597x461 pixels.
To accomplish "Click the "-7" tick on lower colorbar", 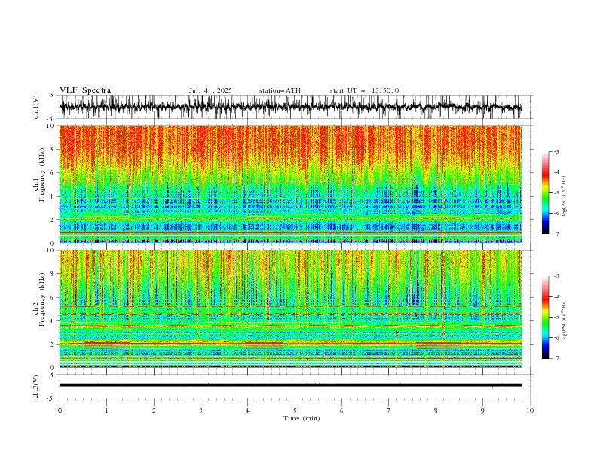I will [556, 358].
